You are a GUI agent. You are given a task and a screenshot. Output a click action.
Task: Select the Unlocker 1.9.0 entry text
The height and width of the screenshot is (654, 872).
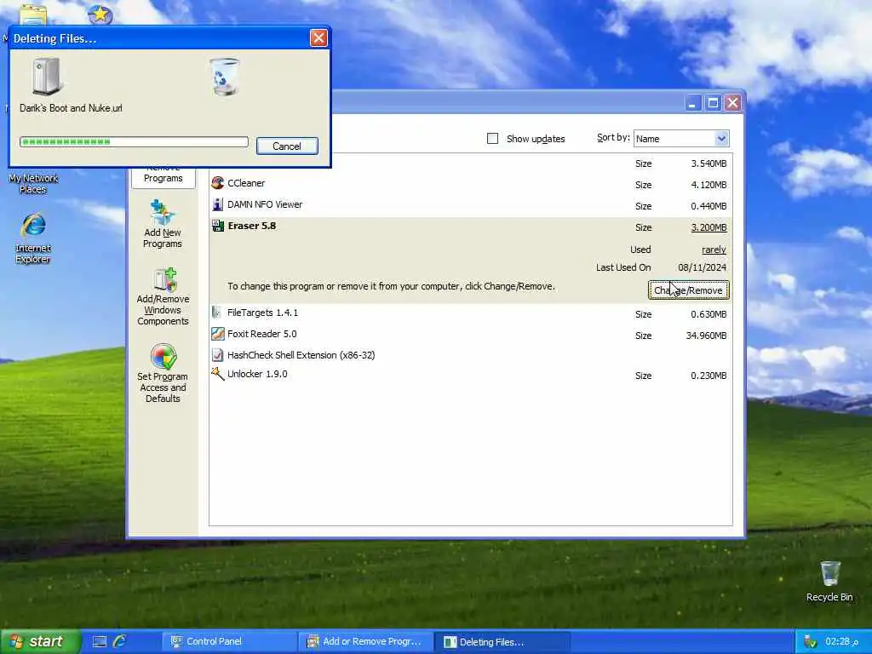tap(257, 374)
